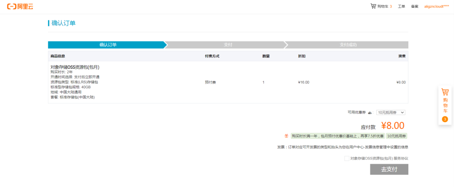Image resolution: width=454 pixels, height=187 pixels.
Task: Select the 支付成功 progress step
Action: tap(348, 45)
